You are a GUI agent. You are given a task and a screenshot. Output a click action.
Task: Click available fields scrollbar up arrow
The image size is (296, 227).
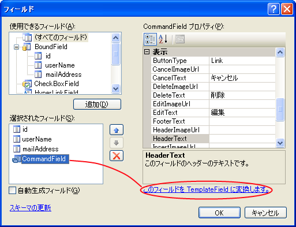[116, 38]
